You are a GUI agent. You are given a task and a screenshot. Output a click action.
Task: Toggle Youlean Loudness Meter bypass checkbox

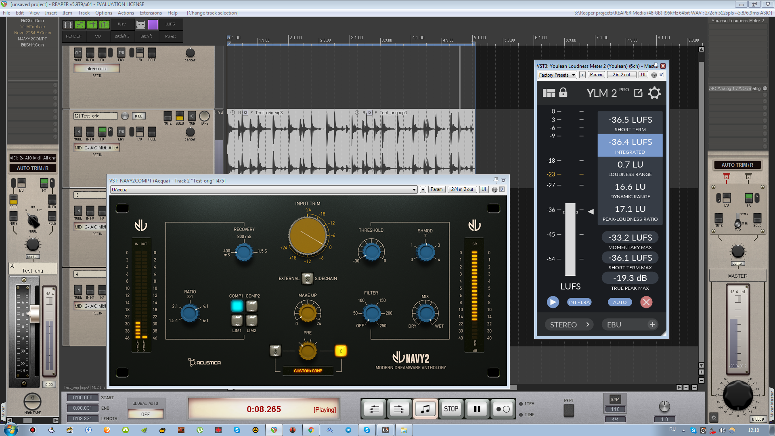[x=661, y=75]
